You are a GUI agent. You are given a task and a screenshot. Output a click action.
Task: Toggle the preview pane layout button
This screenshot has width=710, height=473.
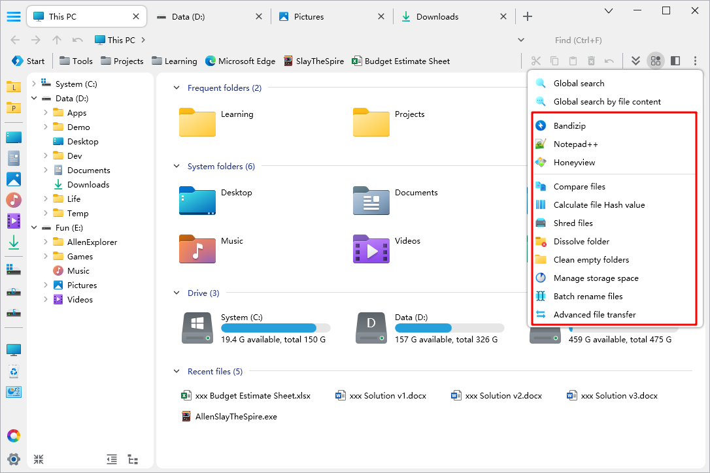click(x=675, y=61)
